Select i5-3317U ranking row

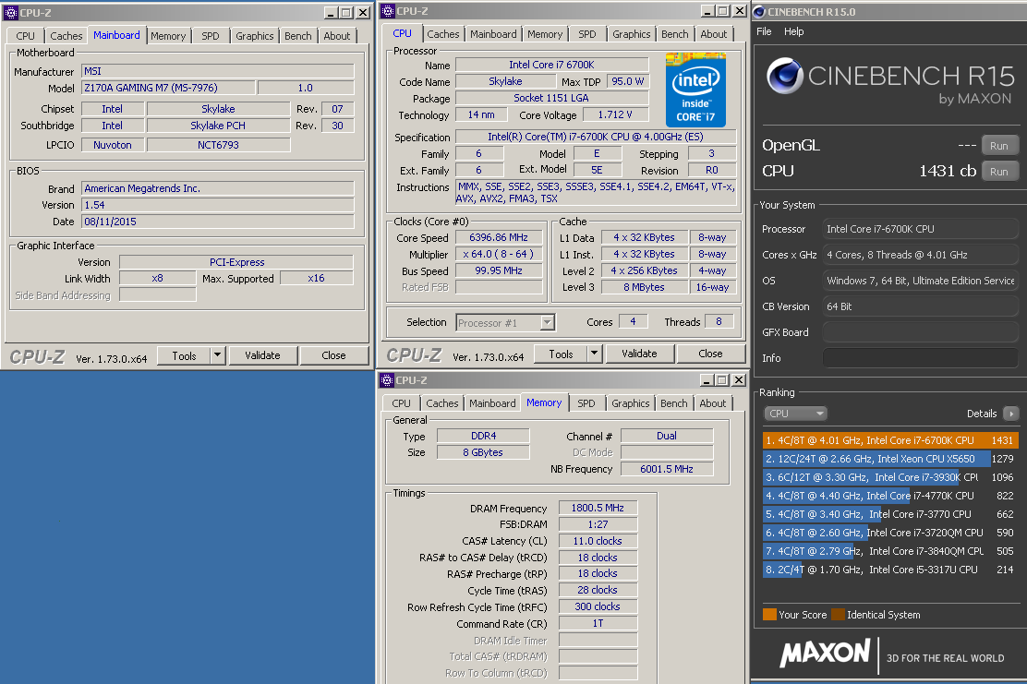tap(890, 570)
